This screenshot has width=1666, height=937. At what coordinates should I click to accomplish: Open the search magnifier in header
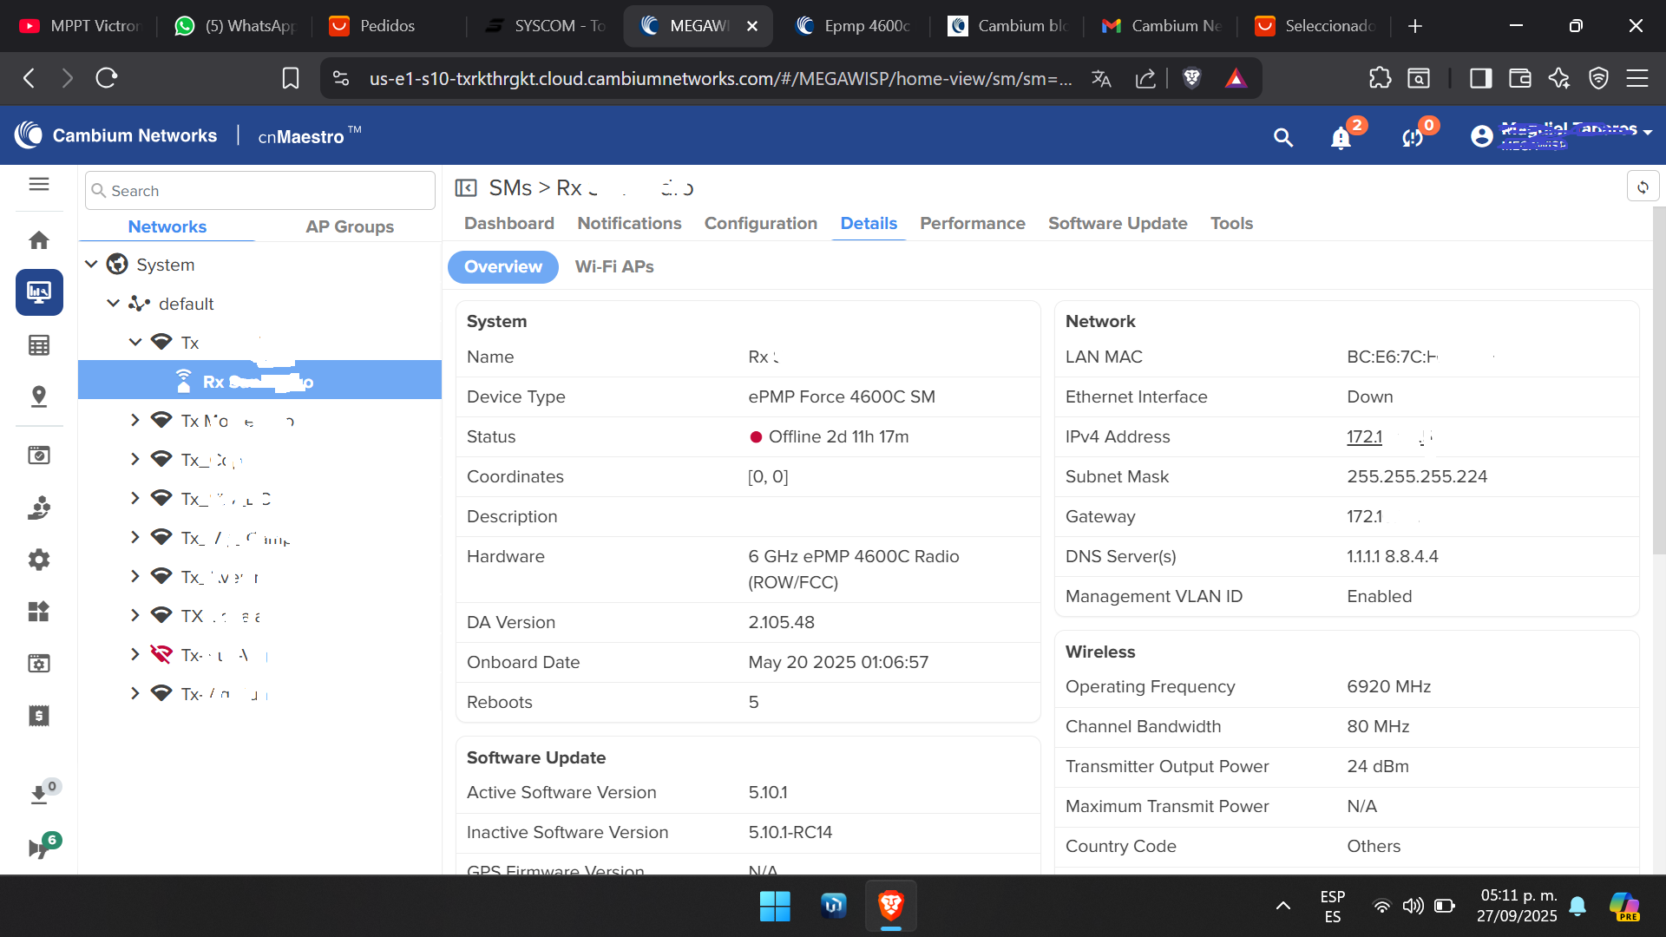click(x=1282, y=137)
